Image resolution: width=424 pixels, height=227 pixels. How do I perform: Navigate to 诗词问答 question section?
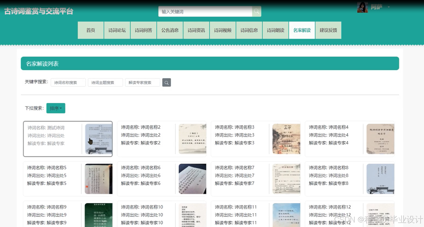coord(143,30)
